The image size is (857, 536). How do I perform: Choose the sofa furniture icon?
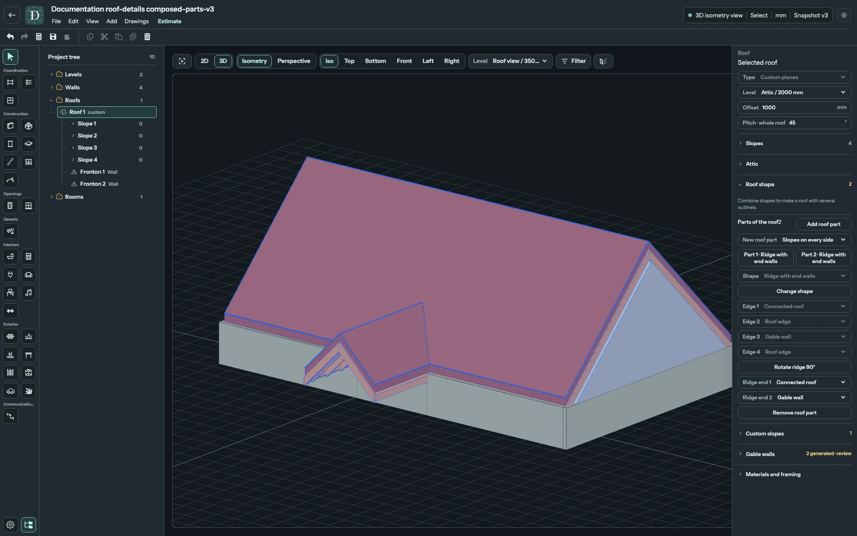(29, 275)
